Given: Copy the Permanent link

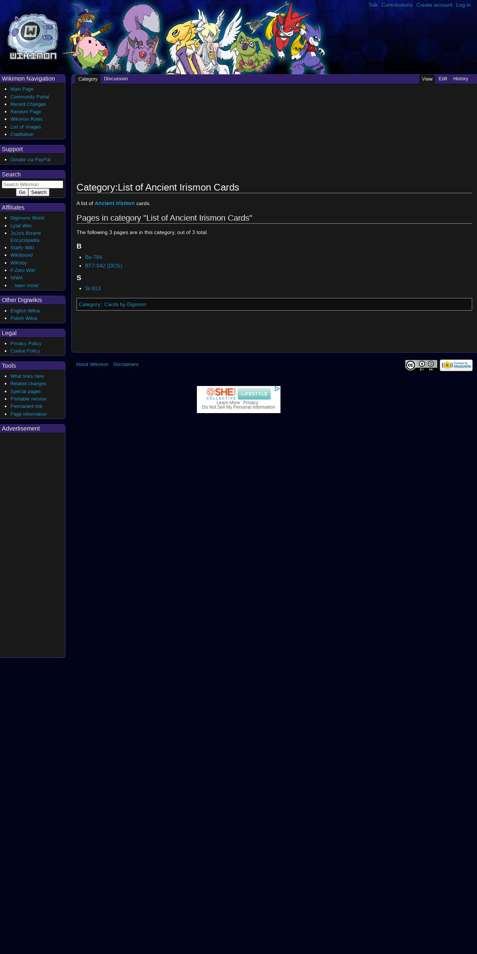Looking at the screenshot, I should 26,406.
